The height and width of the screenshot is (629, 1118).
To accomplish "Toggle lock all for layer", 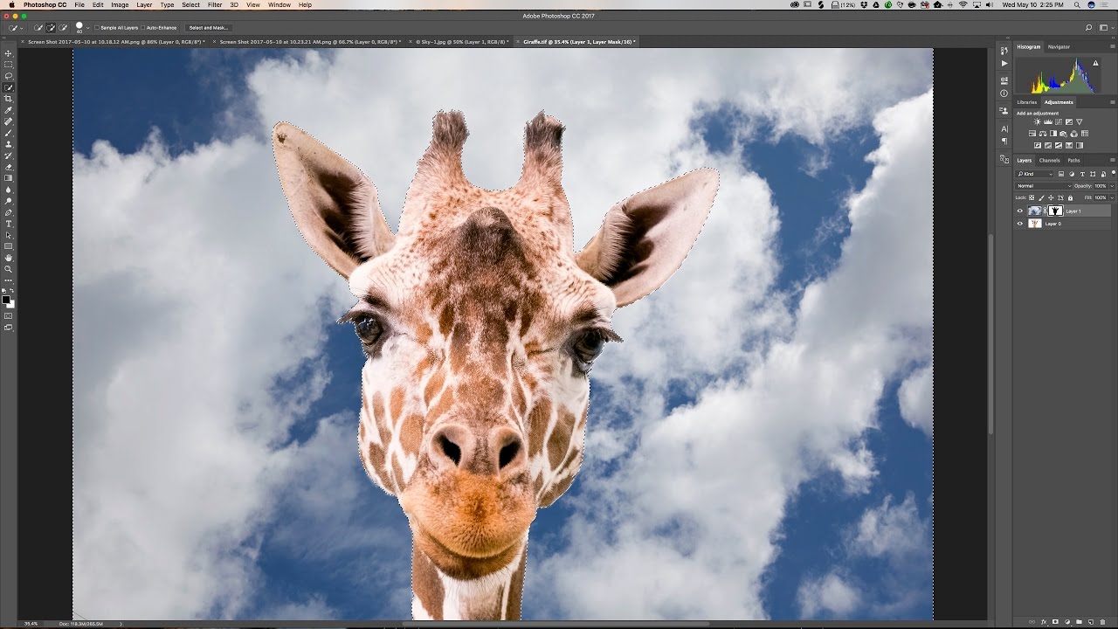I will tap(1070, 197).
